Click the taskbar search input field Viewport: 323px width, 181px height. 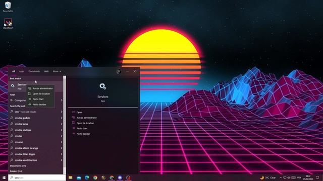tap(37, 177)
